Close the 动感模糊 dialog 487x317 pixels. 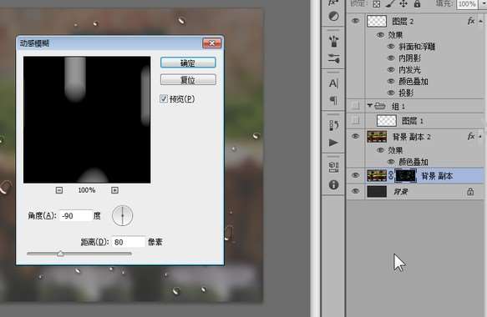212,43
